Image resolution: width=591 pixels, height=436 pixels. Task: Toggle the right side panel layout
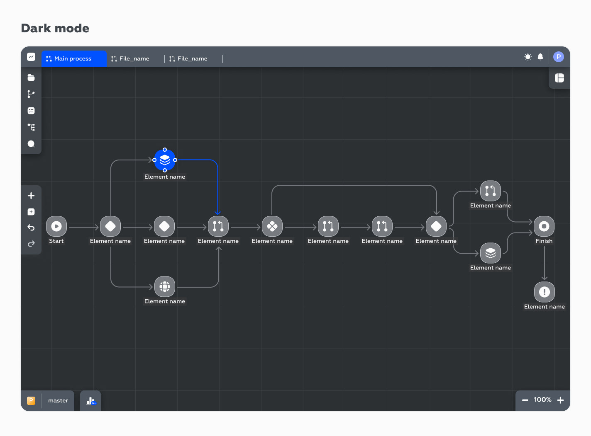click(559, 78)
